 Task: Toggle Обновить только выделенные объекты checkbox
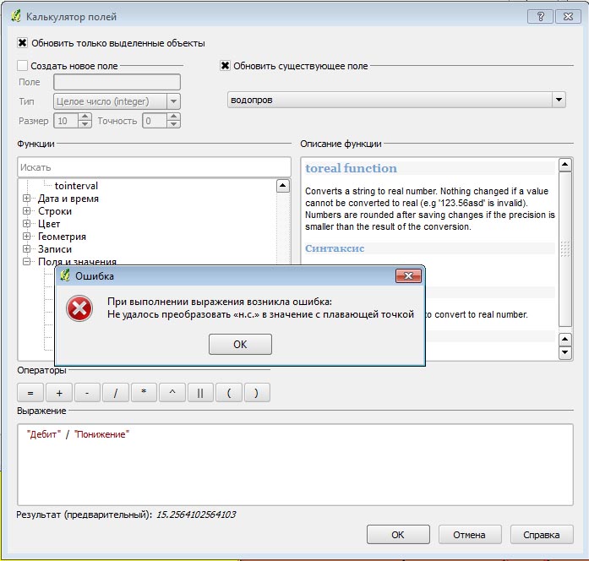coord(22,43)
